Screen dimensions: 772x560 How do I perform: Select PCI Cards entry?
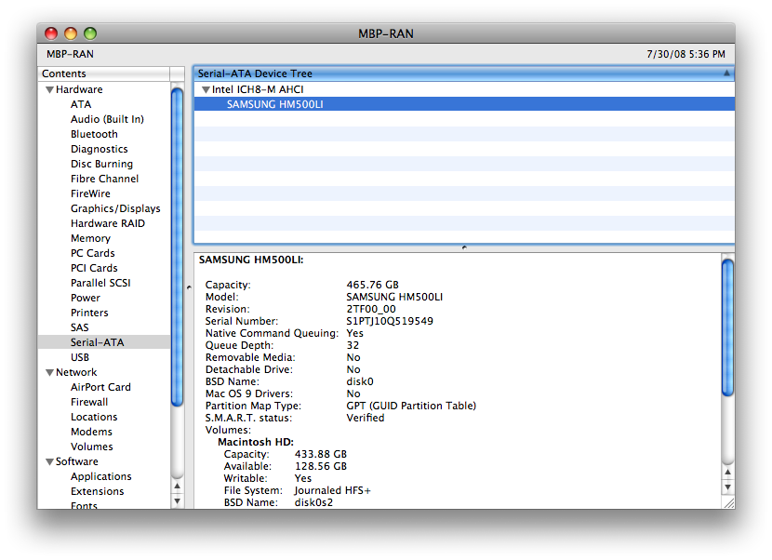[x=94, y=268]
